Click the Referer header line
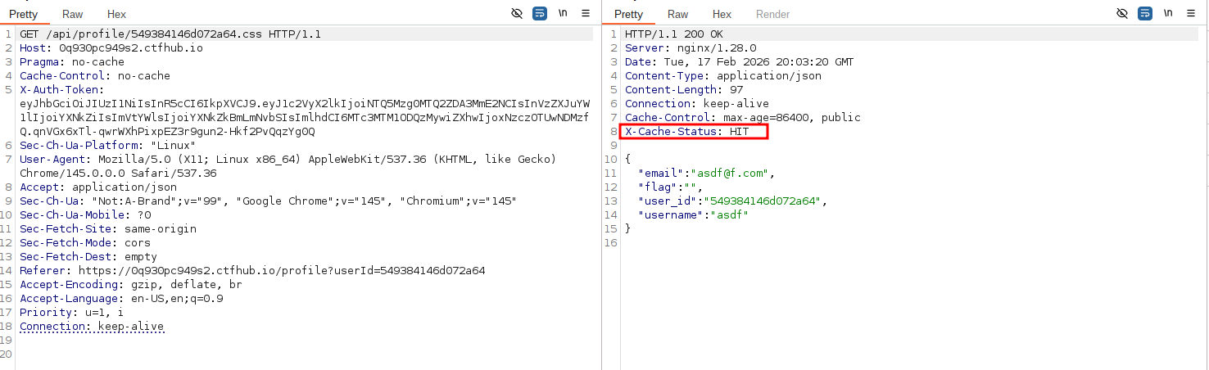Screen dimensions: 1209x370 point(252,271)
